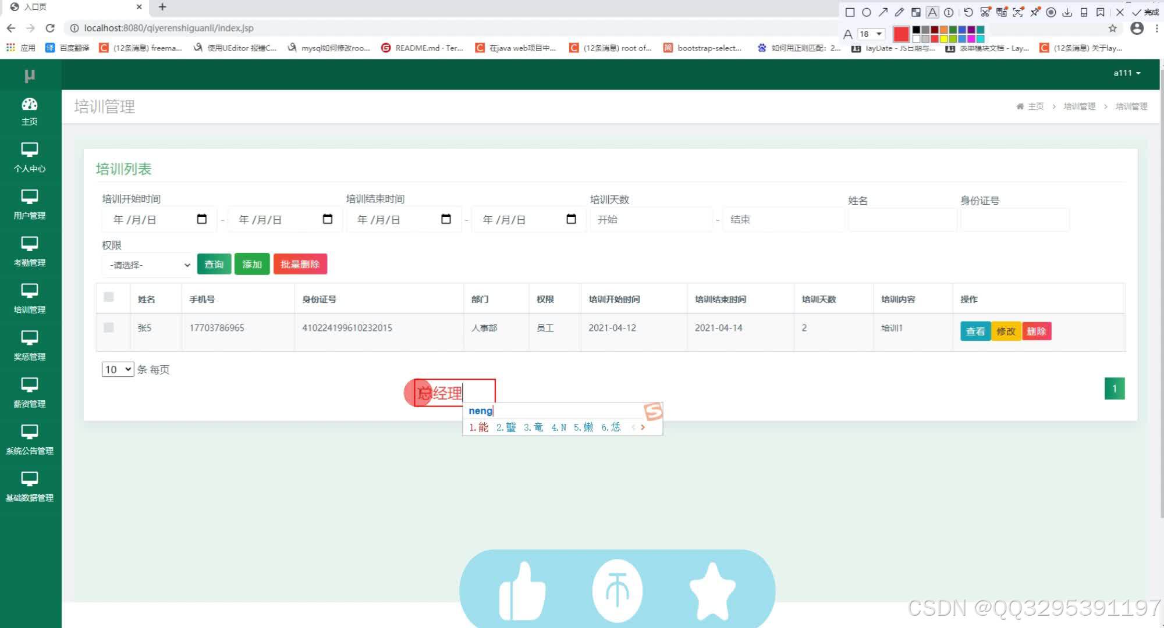Choose candidate 1.能 in the IME popup
Screen dimensions: 1164x628
click(479, 427)
